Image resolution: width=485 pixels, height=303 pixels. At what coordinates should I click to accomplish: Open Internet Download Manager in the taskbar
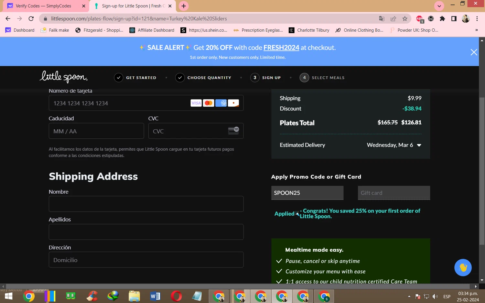[113, 296]
